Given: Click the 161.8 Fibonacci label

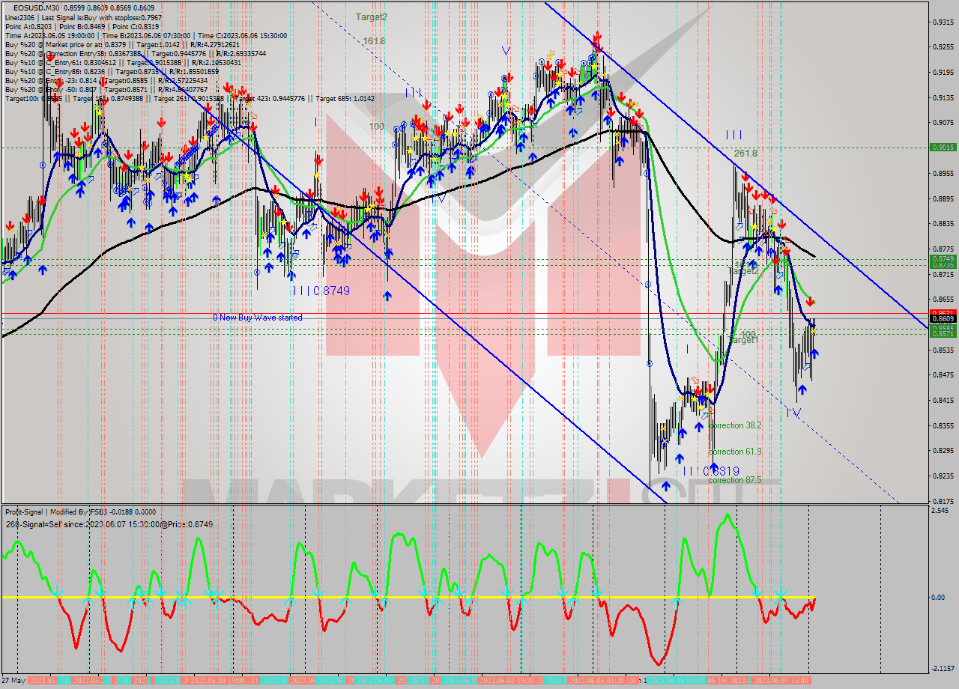Looking at the screenshot, I should pos(374,41).
